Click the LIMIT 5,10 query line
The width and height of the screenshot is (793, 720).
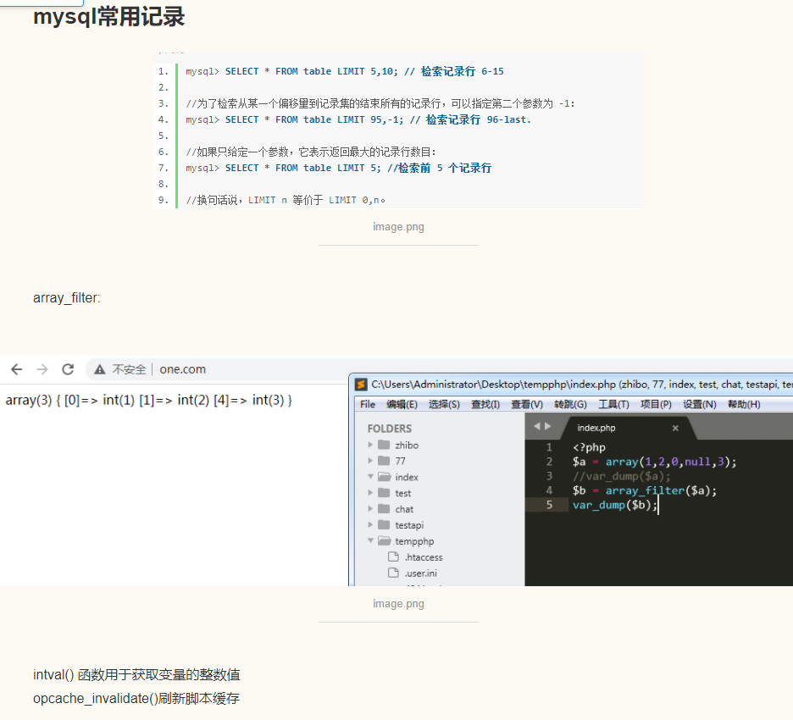[x=345, y=71]
